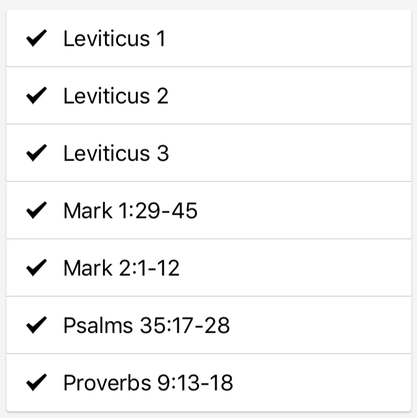Open the Leviticus 3 chapter label
Viewport: 417px width, 418px height.
tap(116, 154)
